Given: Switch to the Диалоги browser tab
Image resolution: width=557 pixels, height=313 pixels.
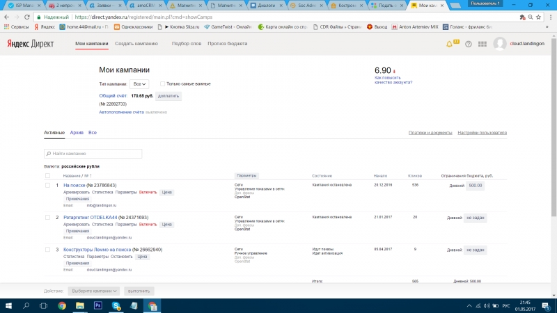Looking at the screenshot, I should [x=267, y=6].
